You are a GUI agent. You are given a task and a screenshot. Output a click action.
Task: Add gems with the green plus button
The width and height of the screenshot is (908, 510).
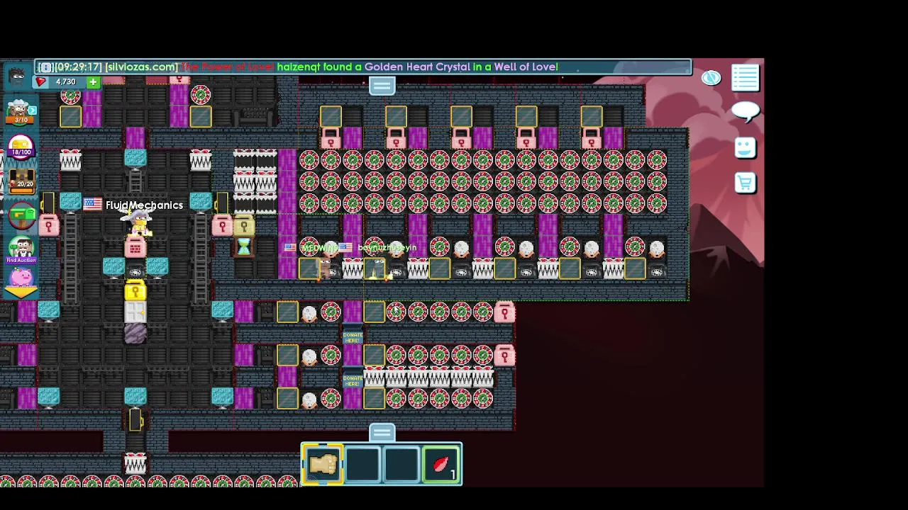pos(92,82)
